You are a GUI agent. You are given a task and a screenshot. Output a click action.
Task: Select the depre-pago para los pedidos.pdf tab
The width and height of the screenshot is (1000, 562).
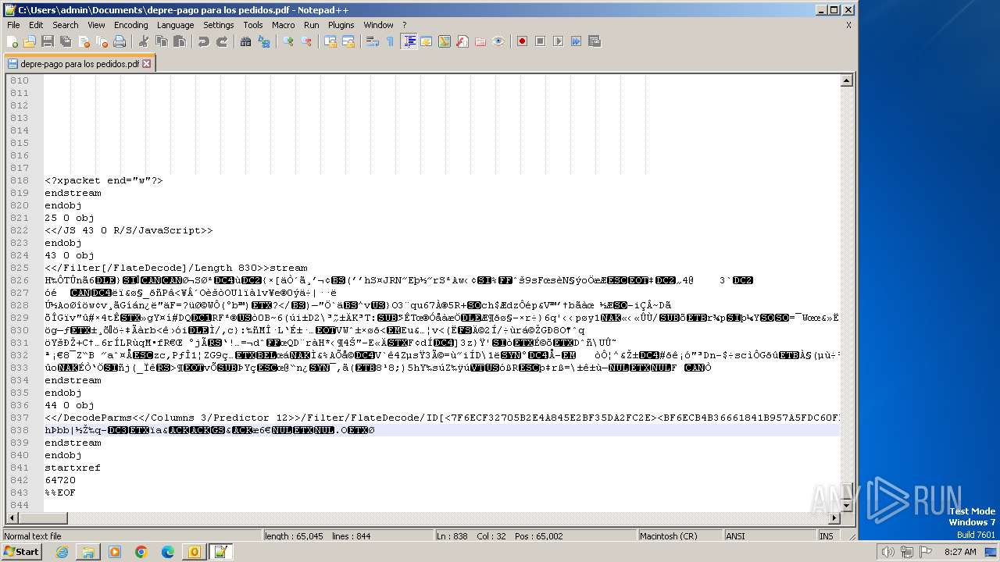[x=79, y=64]
